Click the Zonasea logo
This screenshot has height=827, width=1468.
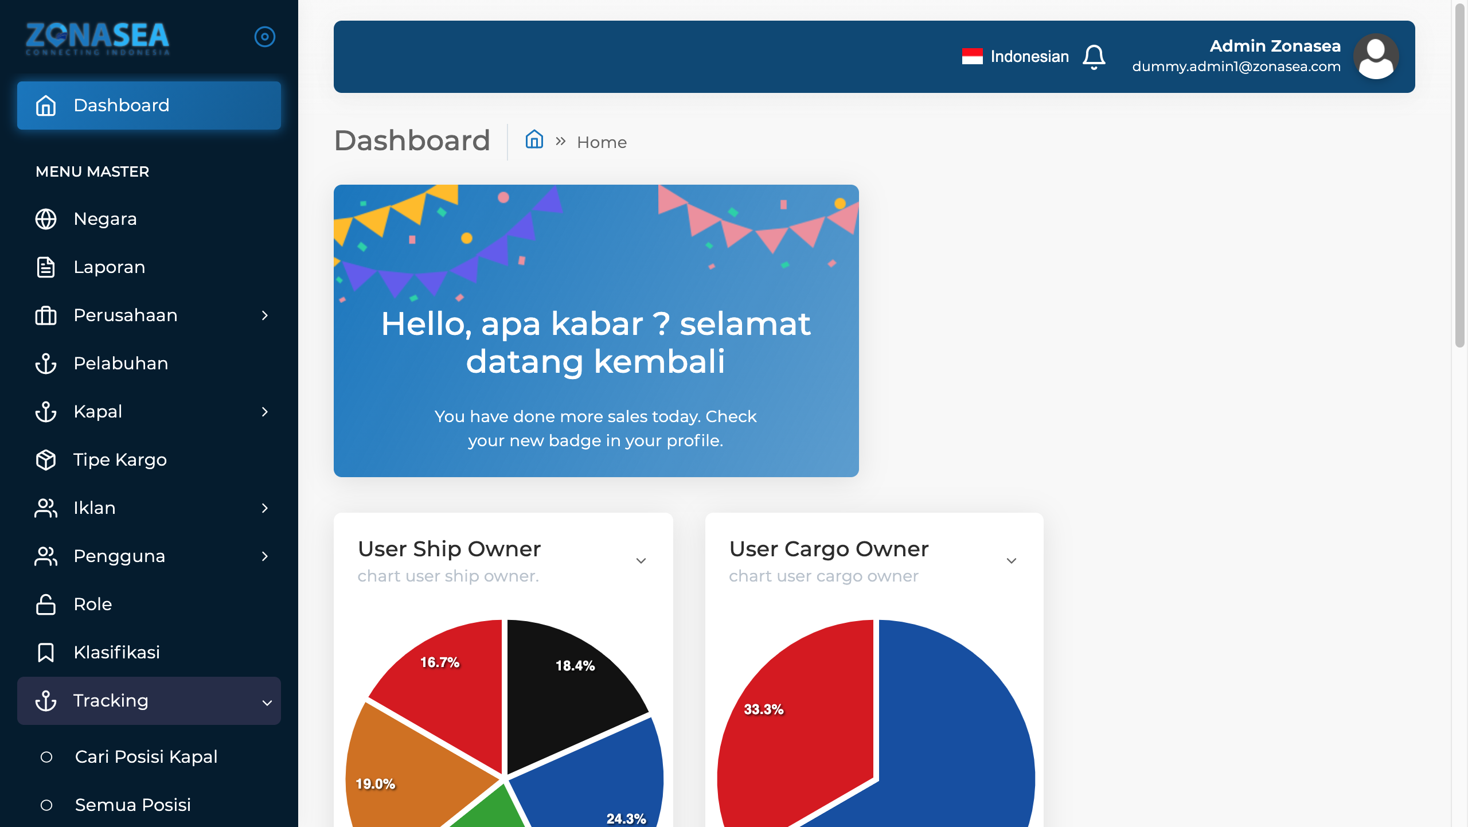(x=97, y=38)
